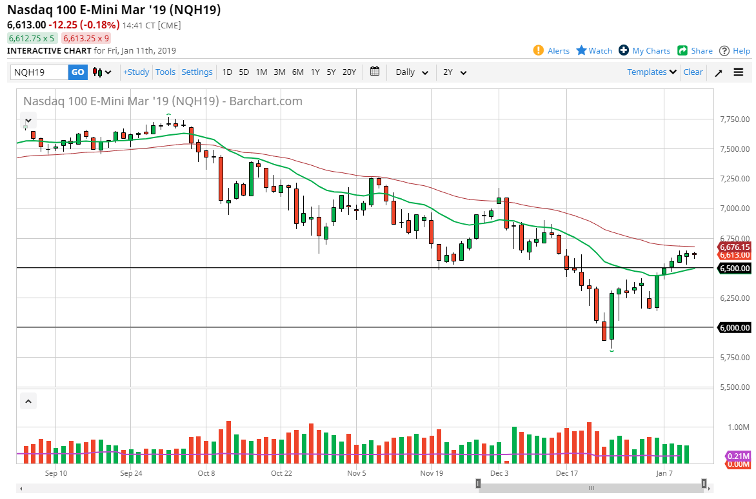Open the Daily frequency dropdown
Viewport: 756px width, 499px height.
[411, 72]
